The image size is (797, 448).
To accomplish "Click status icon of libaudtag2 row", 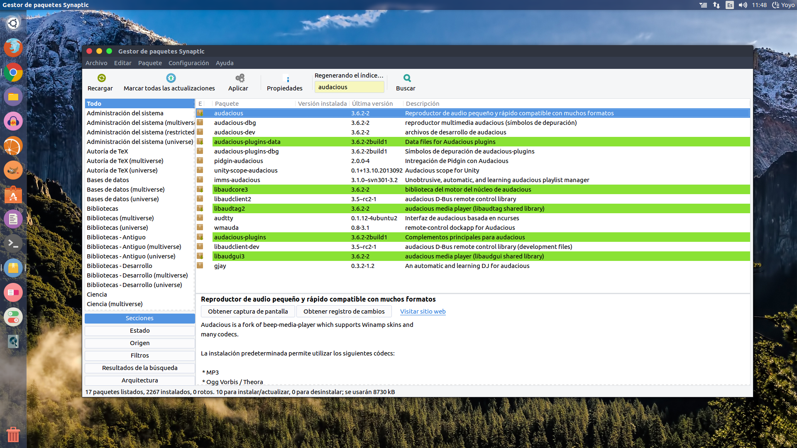I will click(200, 208).
